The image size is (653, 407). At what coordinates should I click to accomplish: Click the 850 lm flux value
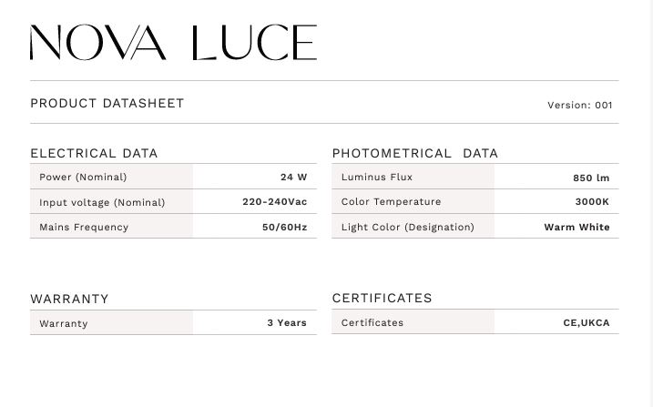coord(591,178)
